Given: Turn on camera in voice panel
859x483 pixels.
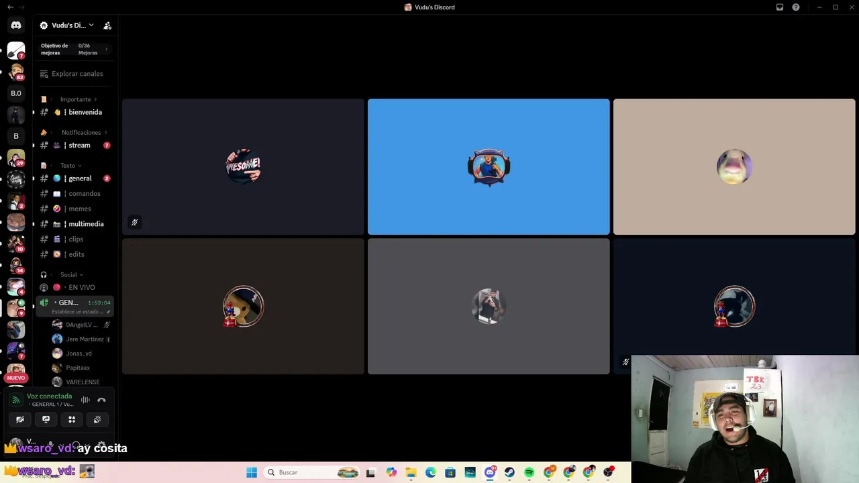Looking at the screenshot, I should (x=20, y=419).
